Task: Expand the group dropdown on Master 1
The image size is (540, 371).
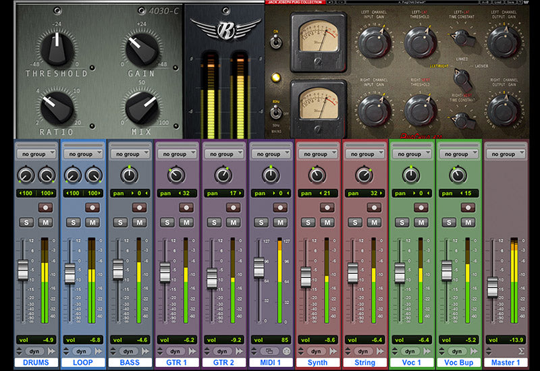Action: click(506, 154)
